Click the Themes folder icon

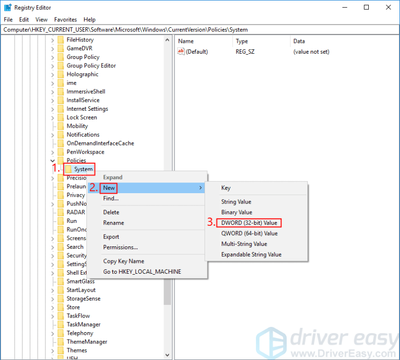tap(62, 350)
